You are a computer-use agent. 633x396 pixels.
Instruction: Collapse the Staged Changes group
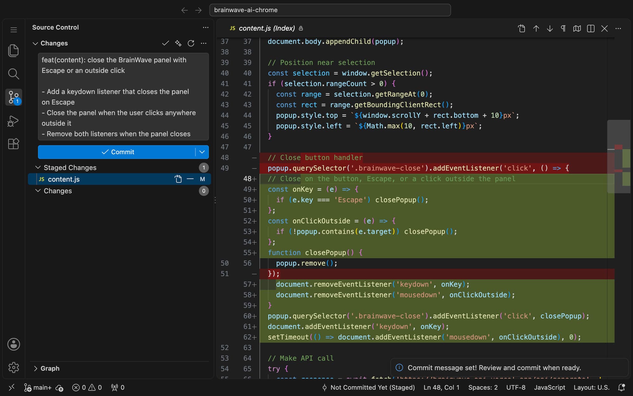[x=38, y=167]
